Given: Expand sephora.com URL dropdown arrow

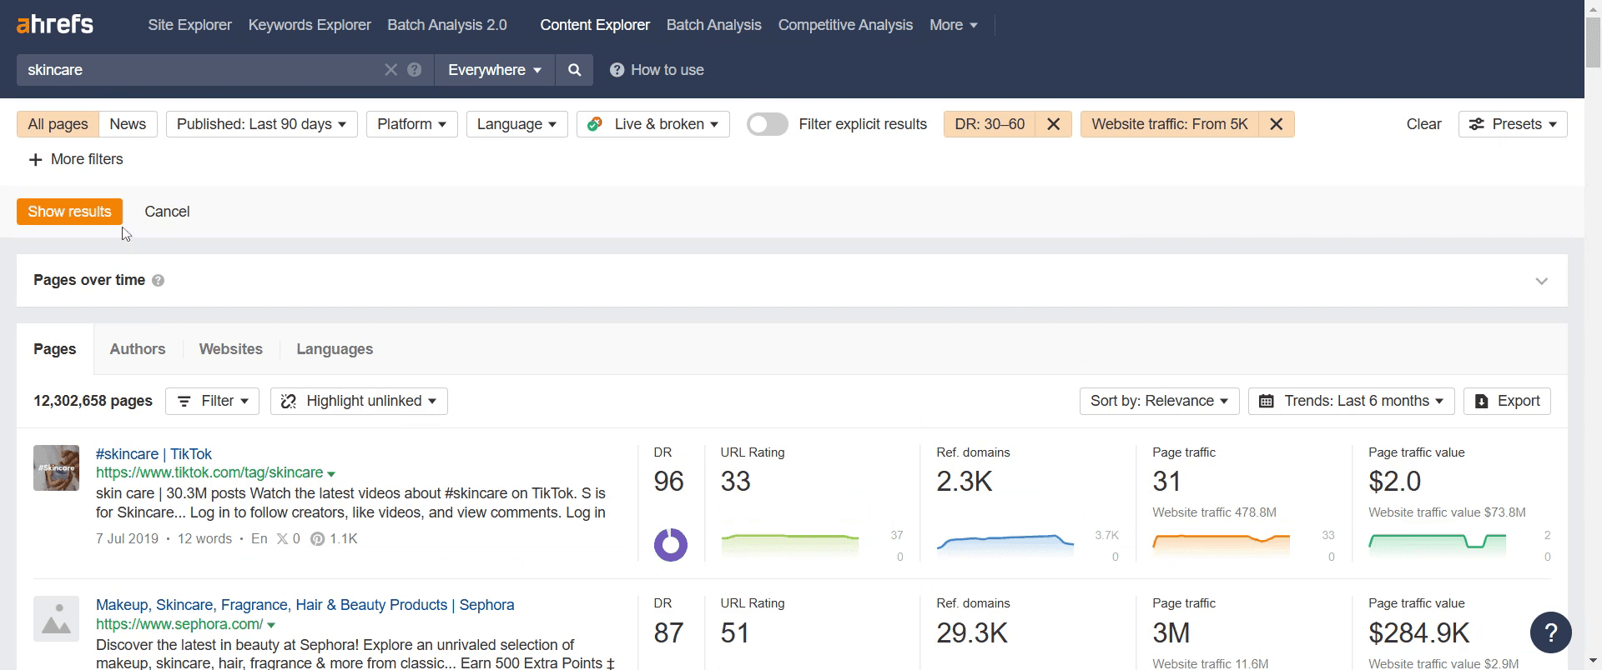Looking at the screenshot, I should coord(271,625).
